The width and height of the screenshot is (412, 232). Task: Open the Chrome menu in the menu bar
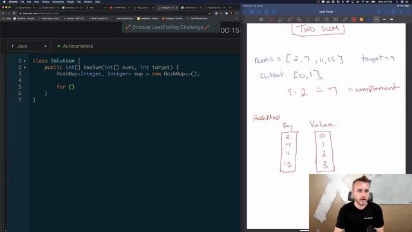point(13,1)
